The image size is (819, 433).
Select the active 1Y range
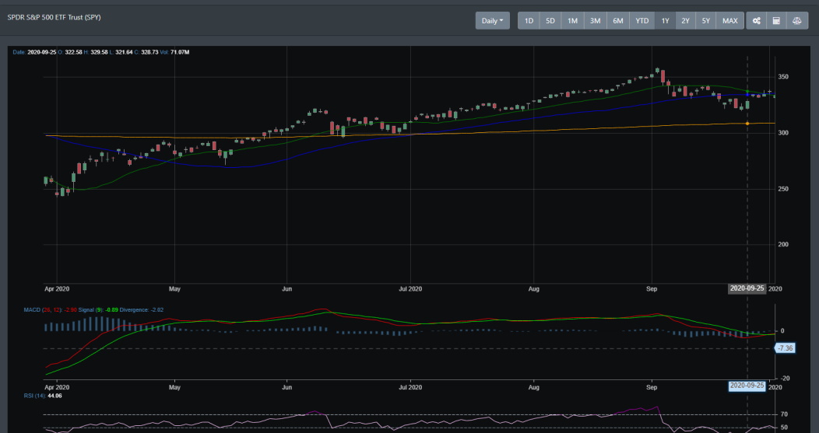665,21
